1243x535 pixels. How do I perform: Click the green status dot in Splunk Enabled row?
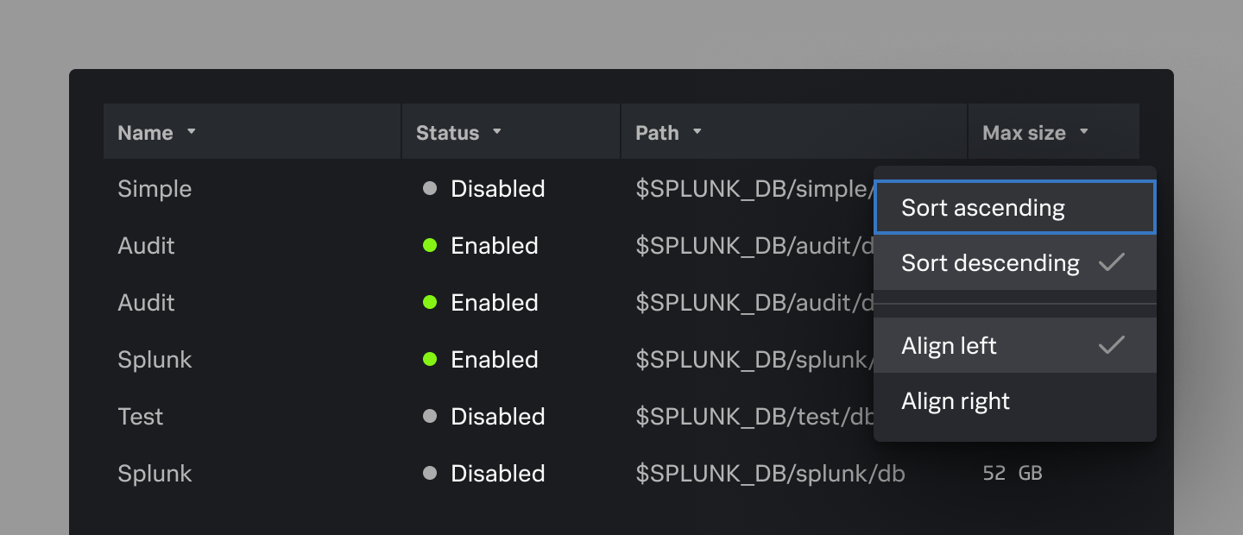pyautogui.click(x=430, y=359)
